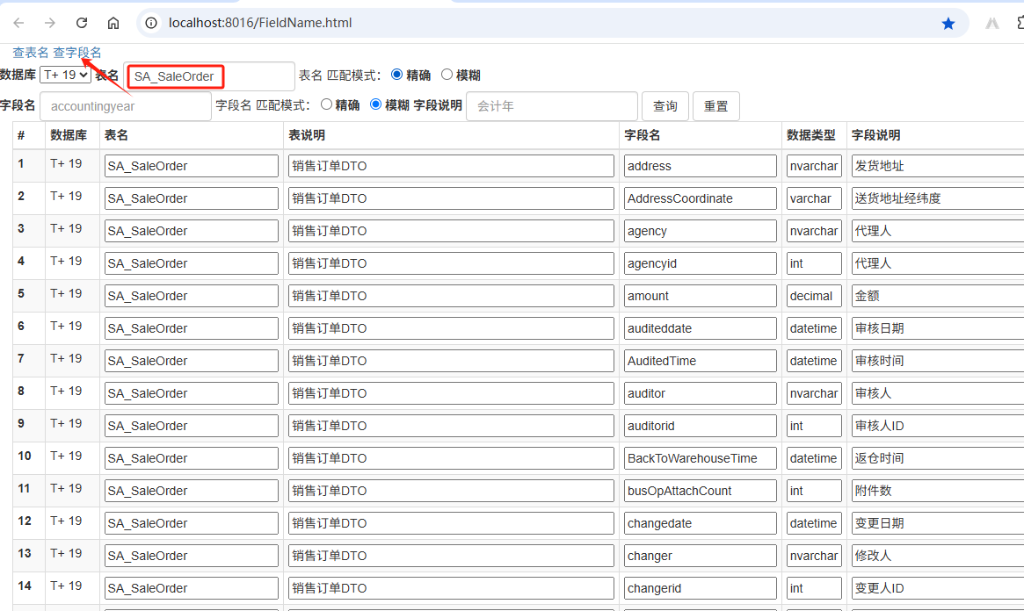Click the 字段名 input with accountingyear placeholder

pos(126,106)
